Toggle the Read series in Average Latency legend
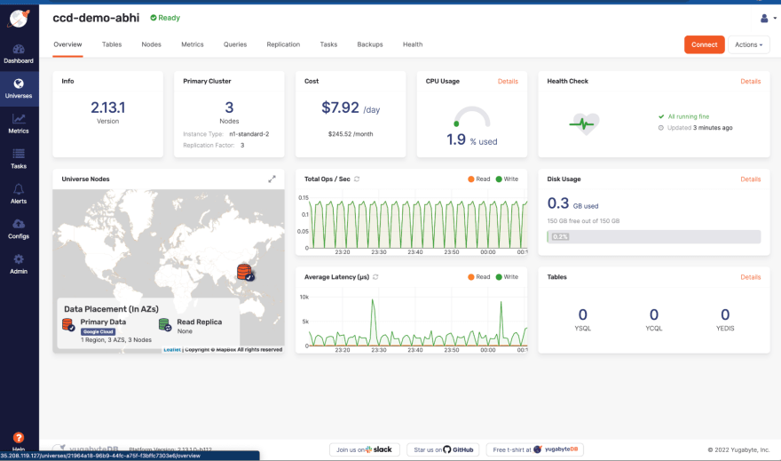Viewport: 781px width, 461px height. [479, 277]
